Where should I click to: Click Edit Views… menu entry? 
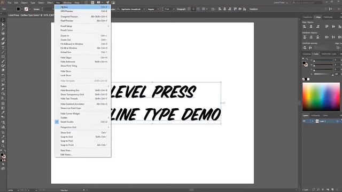(x=83, y=155)
